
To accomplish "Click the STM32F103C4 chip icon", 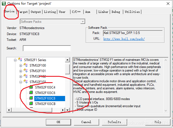I will point(31,87).
